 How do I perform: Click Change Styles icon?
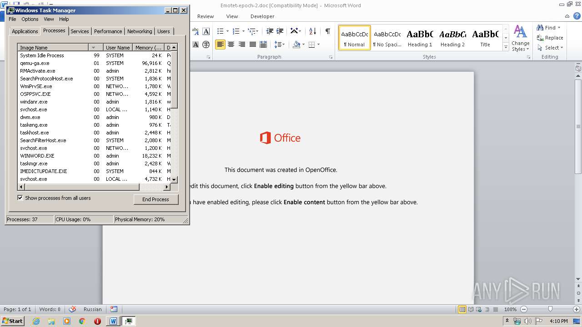coord(521,39)
